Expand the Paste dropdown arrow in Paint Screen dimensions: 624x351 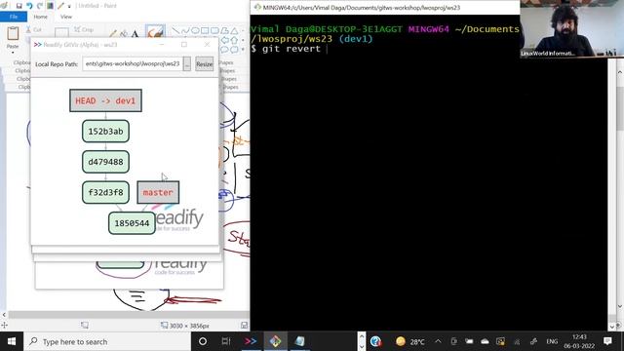point(13,52)
